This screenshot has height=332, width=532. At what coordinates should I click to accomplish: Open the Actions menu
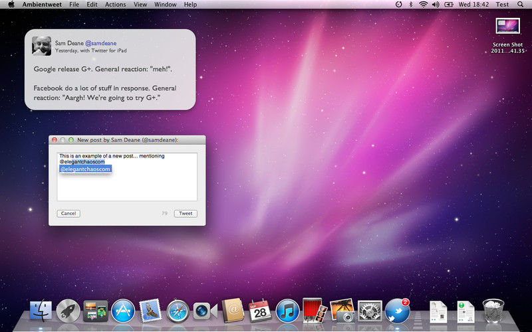coord(115,5)
